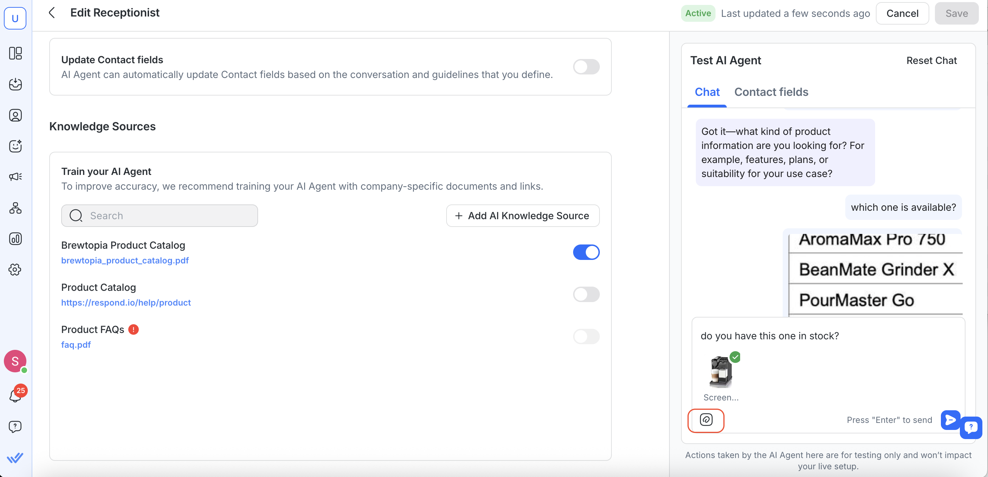Open the Contacts sidebar icon
The height and width of the screenshot is (477, 988).
pyautogui.click(x=15, y=115)
